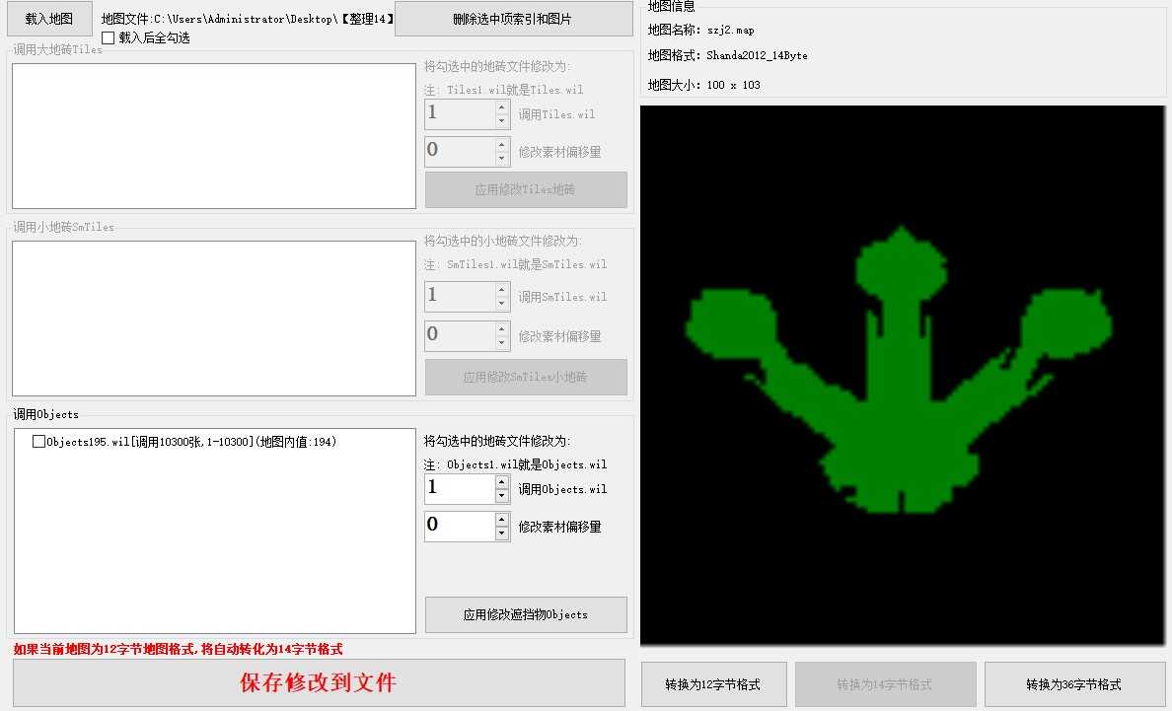Screen dimensions: 1172x711
Task: Click the green map preview image
Action: pyautogui.click(x=902, y=375)
